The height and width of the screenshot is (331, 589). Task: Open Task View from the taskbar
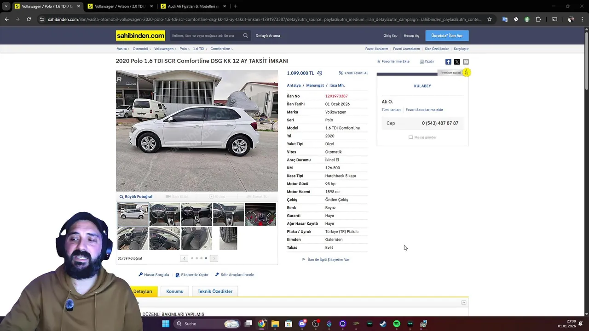pos(248,324)
